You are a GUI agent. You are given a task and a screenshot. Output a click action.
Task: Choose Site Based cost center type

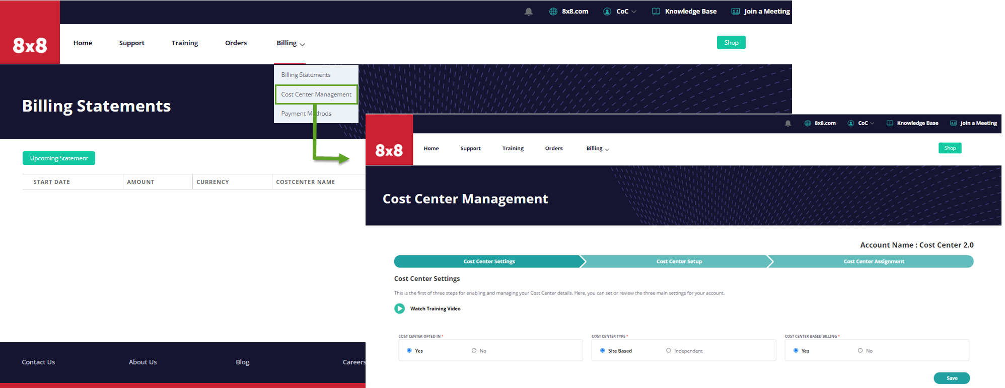click(603, 350)
